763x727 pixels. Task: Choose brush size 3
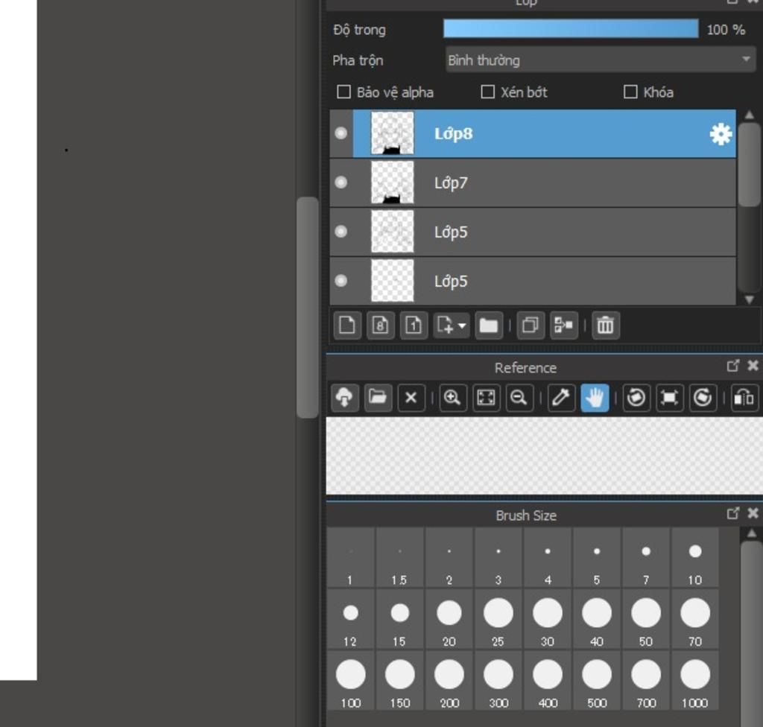[x=498, y=558]
